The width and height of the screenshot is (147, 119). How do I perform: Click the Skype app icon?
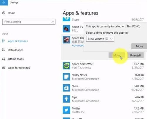pos(66,19)
